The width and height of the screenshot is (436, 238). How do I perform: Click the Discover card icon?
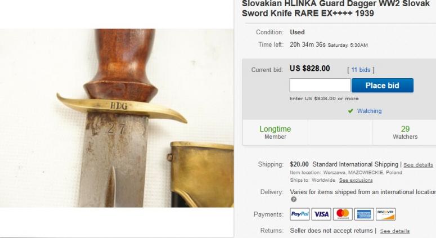385,214
